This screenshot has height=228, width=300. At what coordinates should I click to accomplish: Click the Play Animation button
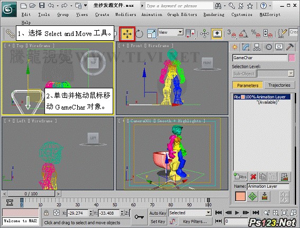pos(237,213)
